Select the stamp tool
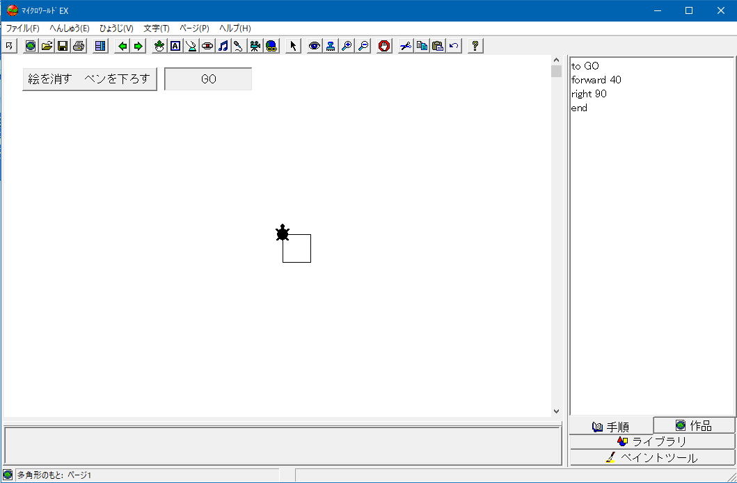Viewport: 737px width, 483px height. 331,46
